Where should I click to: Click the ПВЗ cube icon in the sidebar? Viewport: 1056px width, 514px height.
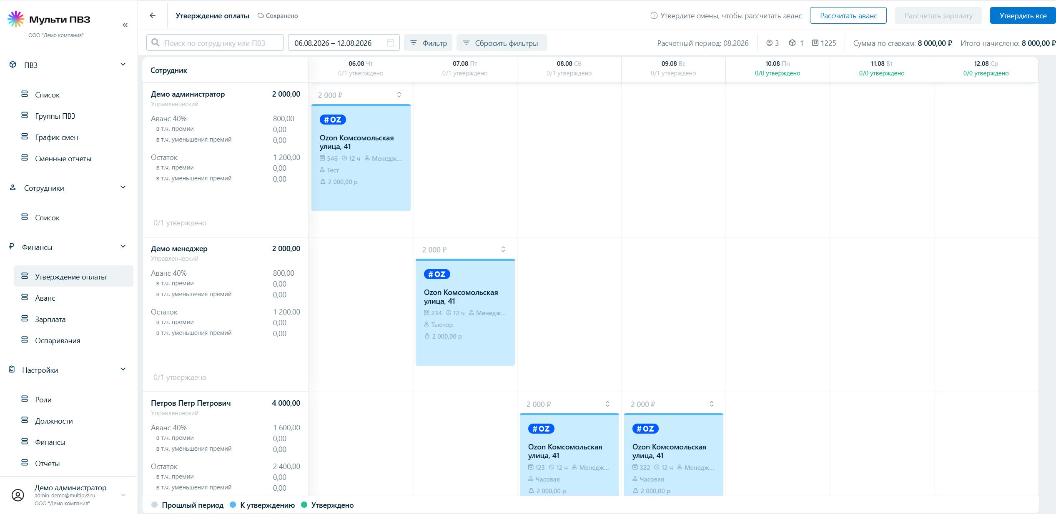point(13,65)
